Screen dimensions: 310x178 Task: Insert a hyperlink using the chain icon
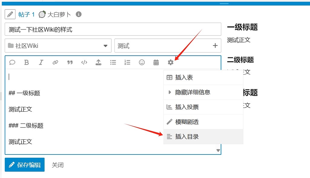click(55, 62)
